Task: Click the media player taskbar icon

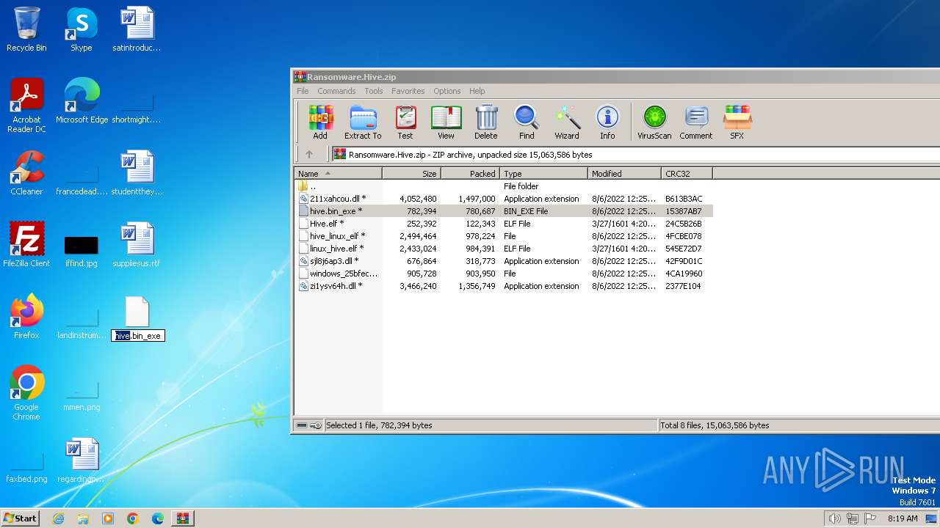Action: coord(108,518)
